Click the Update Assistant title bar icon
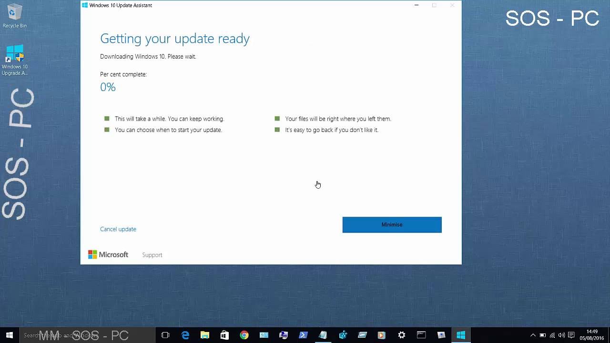610x343 pixels. [x=85, y=5]
